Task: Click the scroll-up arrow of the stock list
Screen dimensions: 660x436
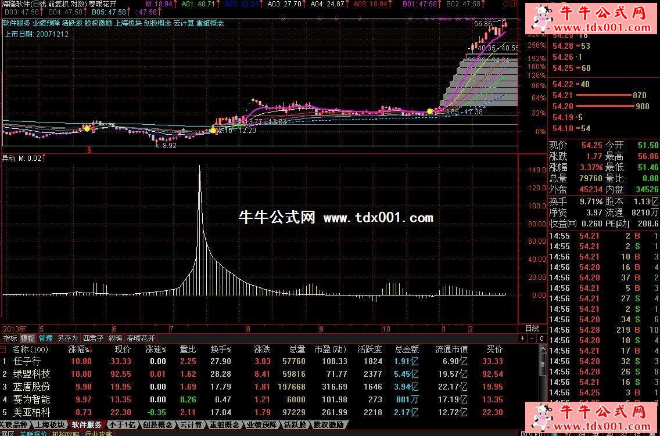Action: 543,349
